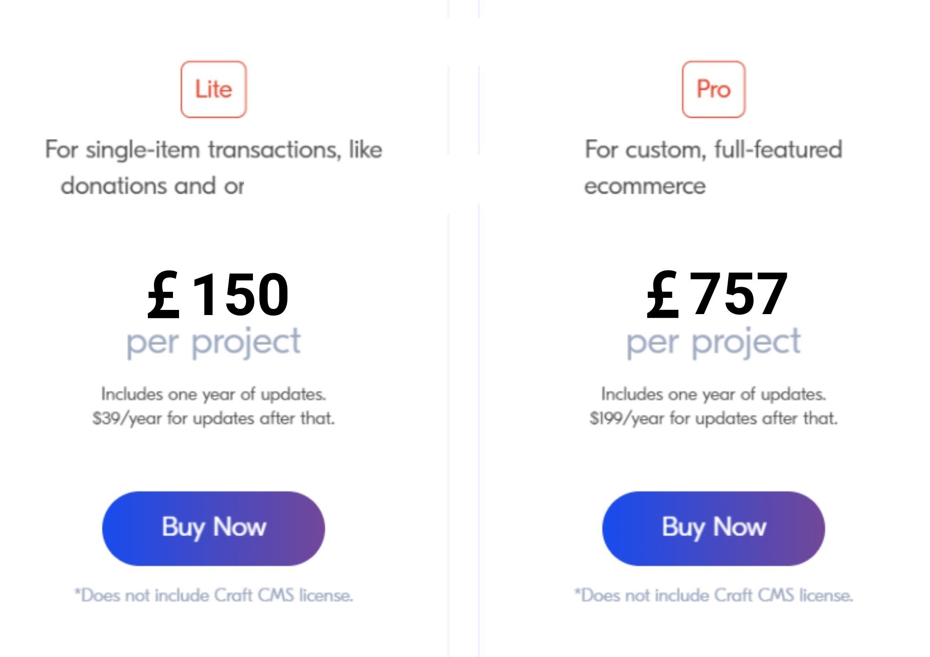
Task: Click Lite description about single-item transactions
Action: [x=213, y=168]
